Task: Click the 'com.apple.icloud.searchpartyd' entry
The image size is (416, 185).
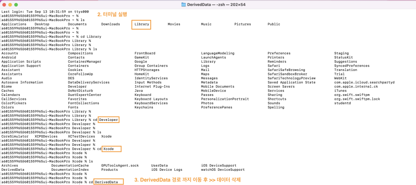Action: pos(364,82)
